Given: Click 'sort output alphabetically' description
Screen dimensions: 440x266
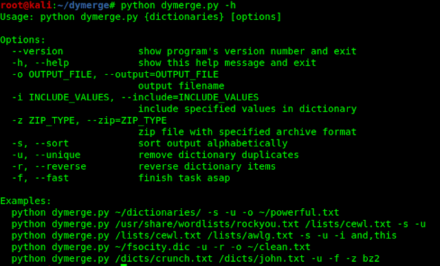Looking at the screenshot, I should (x=212, y=144).
